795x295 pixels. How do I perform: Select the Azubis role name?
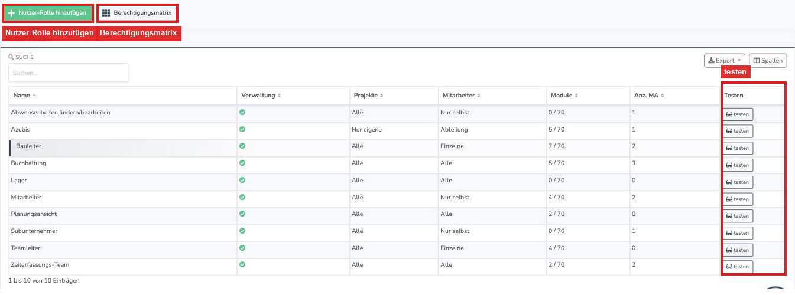[20, 129]
